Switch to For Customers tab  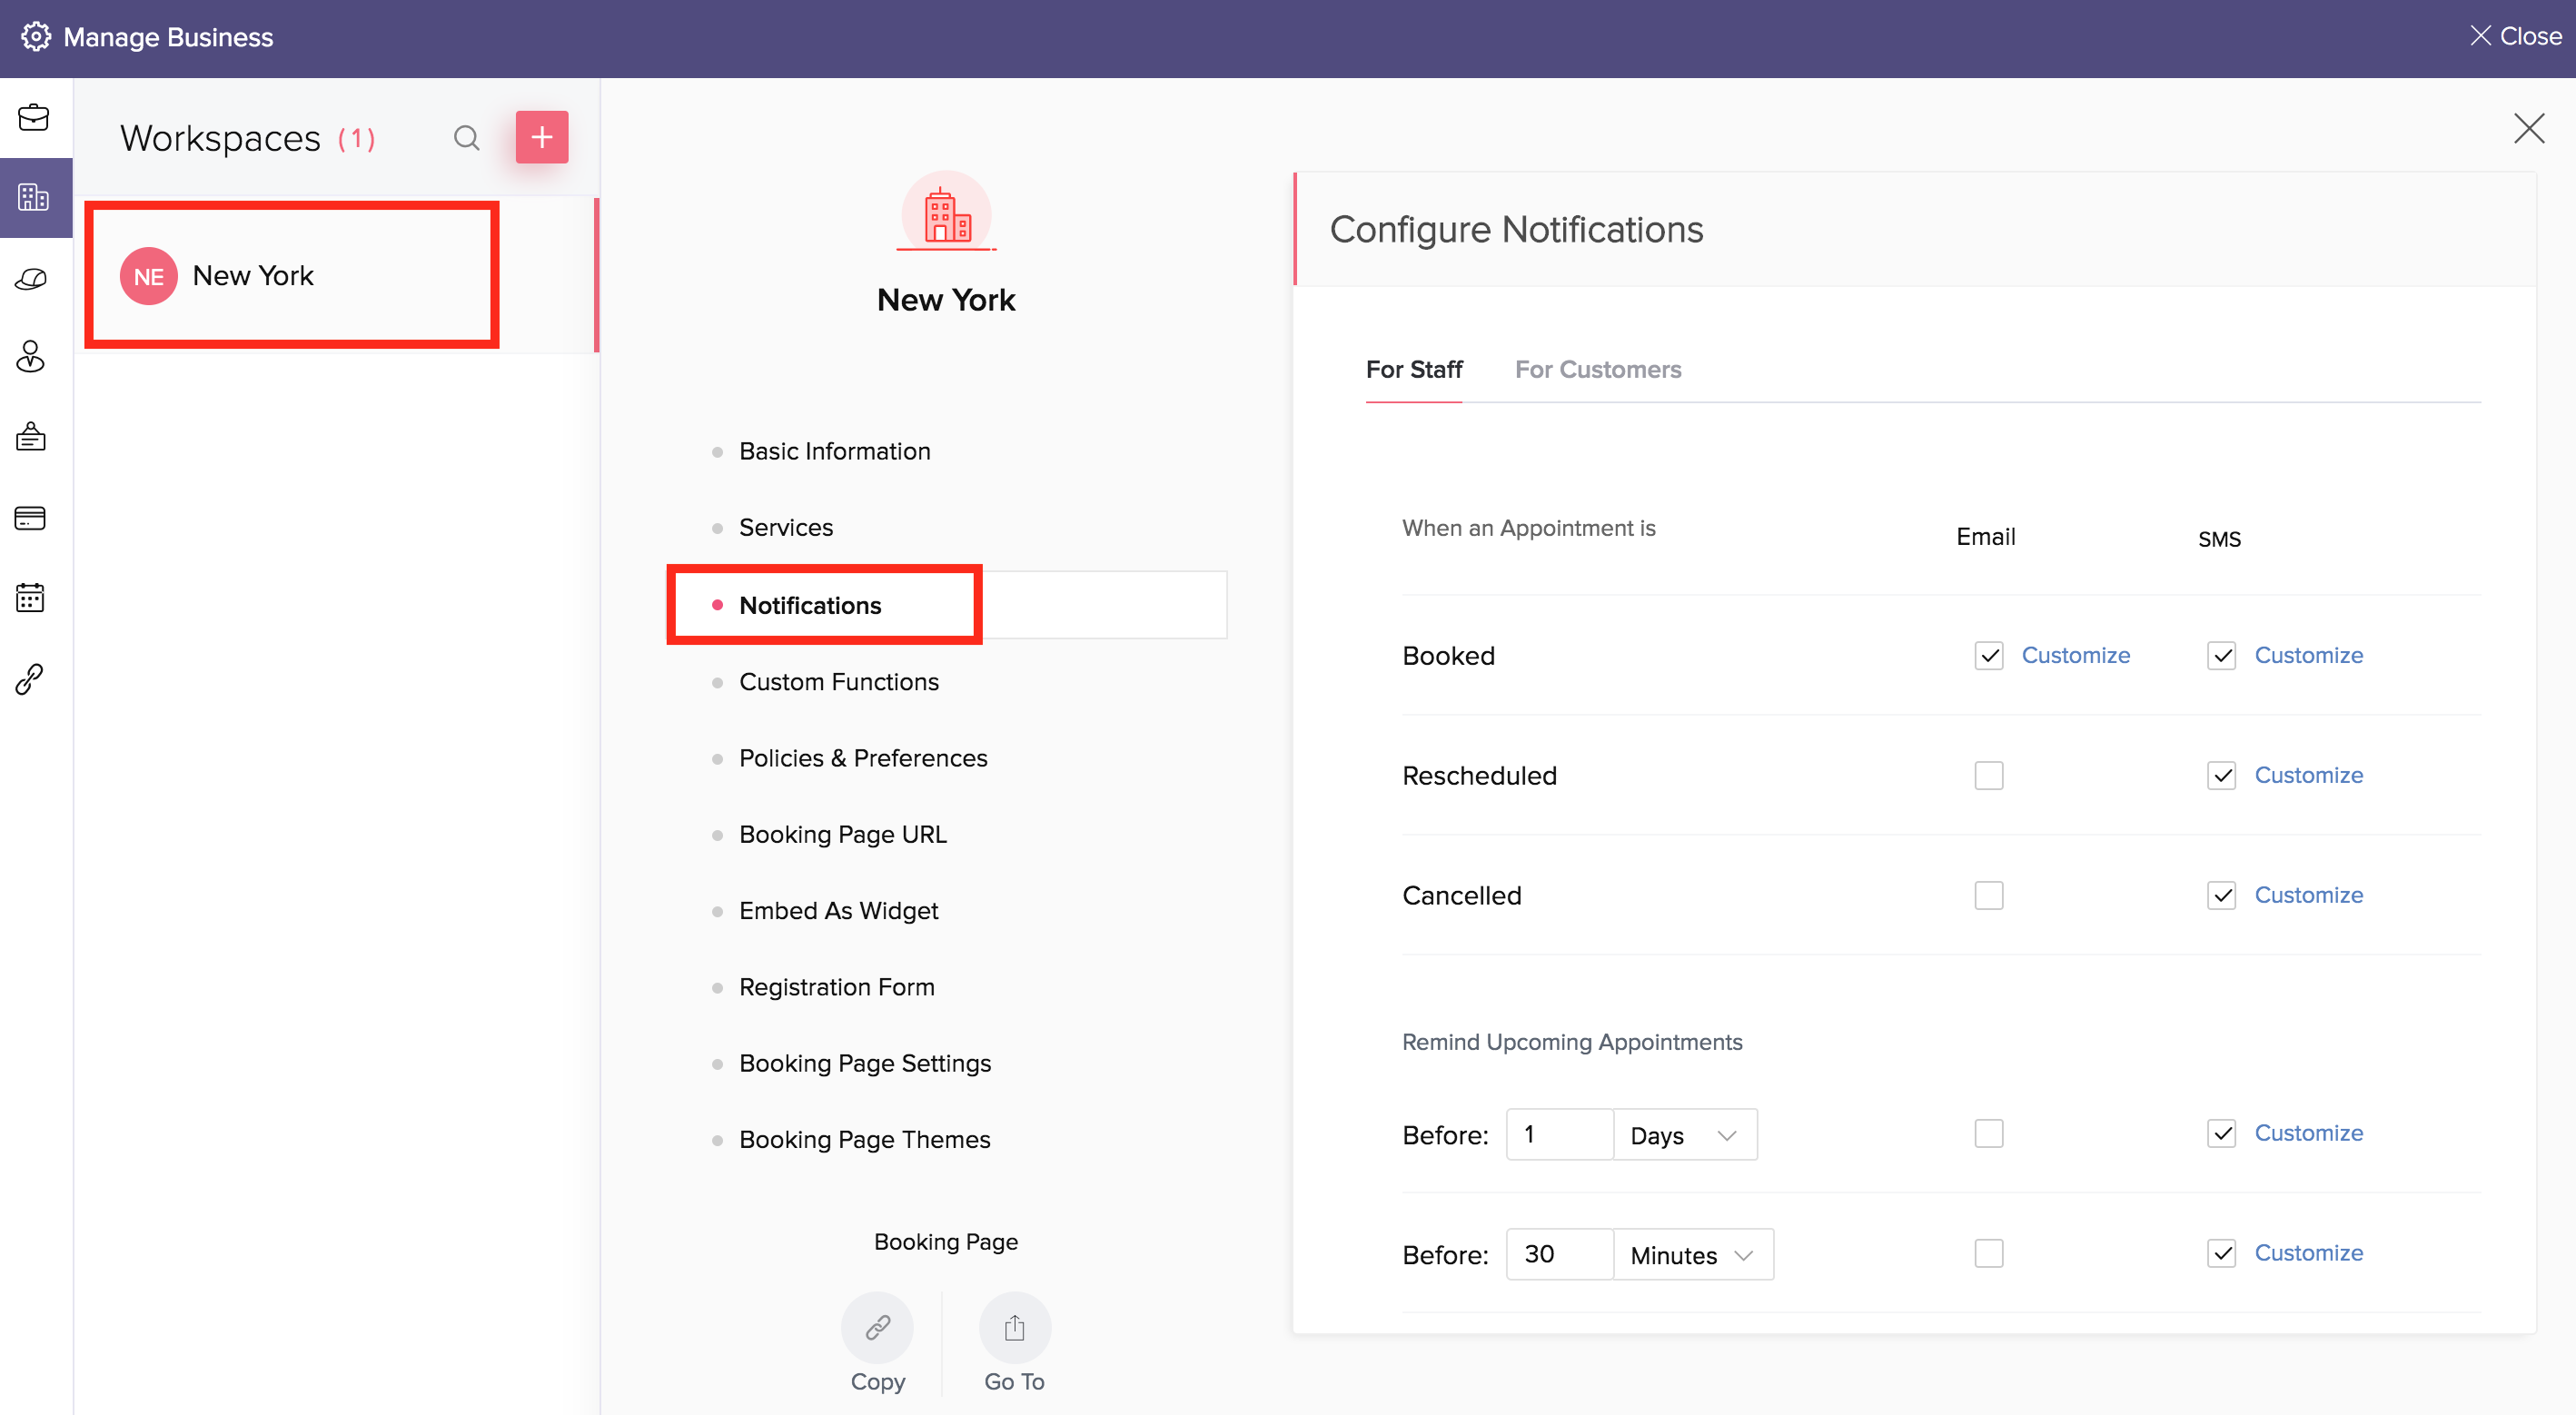[x=1597, y=370]
